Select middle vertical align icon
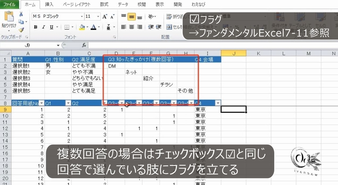Viewport: 338px width, 185px height. [x=131, y=16]
